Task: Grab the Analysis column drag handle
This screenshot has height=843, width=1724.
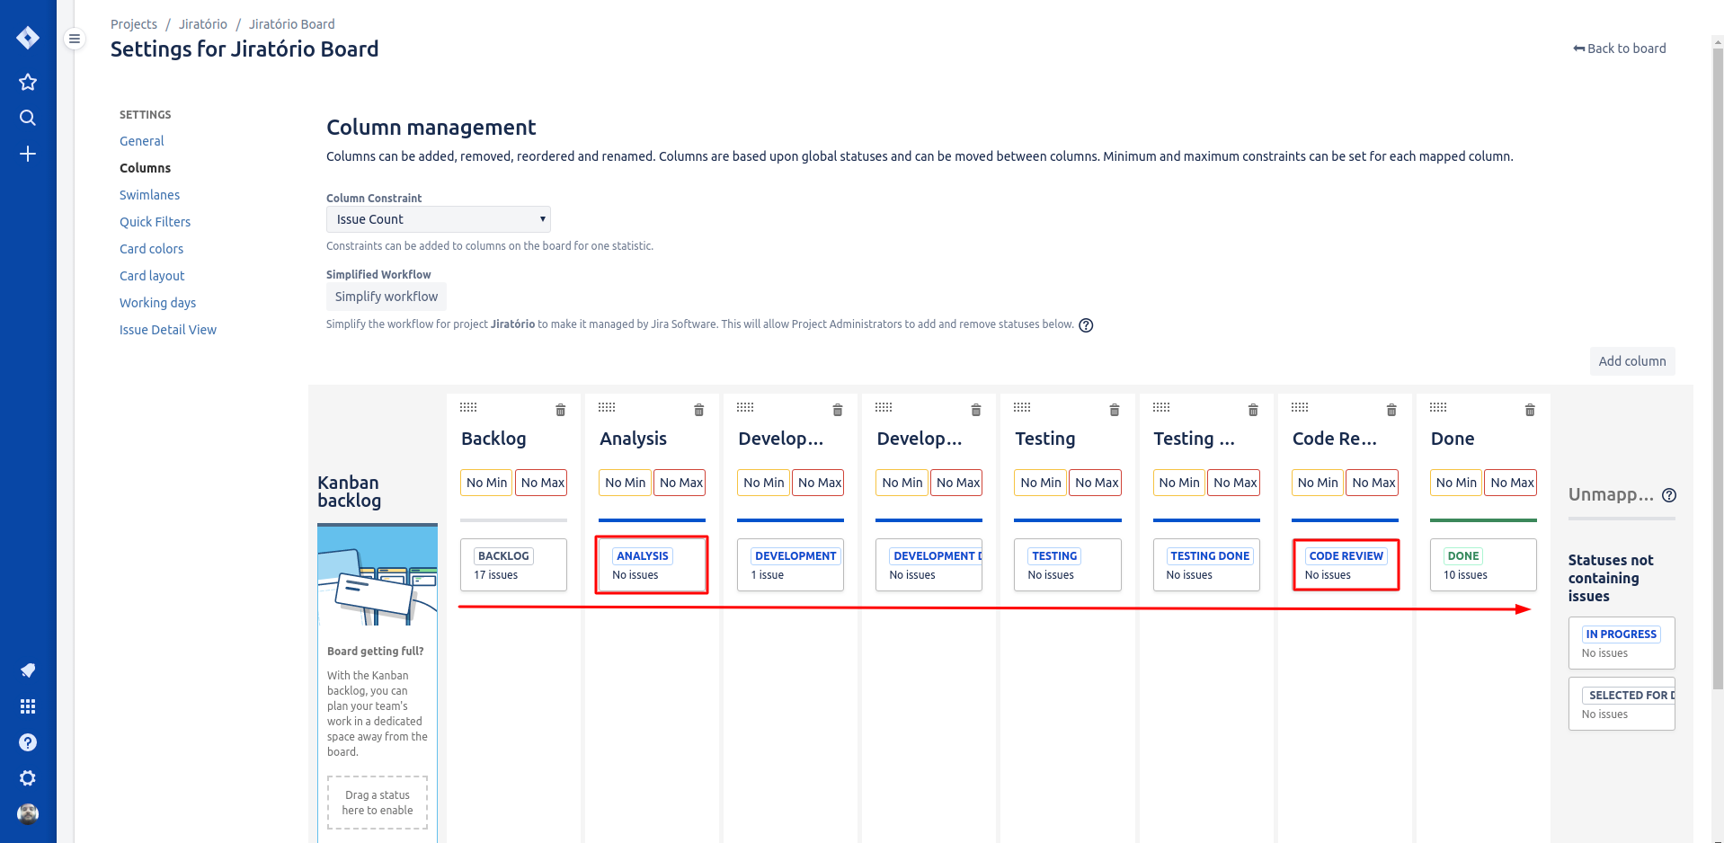Action: click(607, 407)
